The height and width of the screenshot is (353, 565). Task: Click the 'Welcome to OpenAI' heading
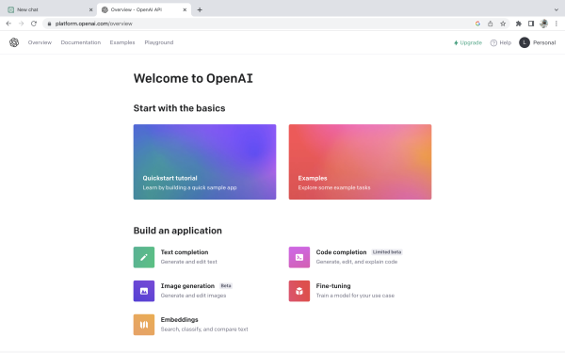[x=193, y=78]
